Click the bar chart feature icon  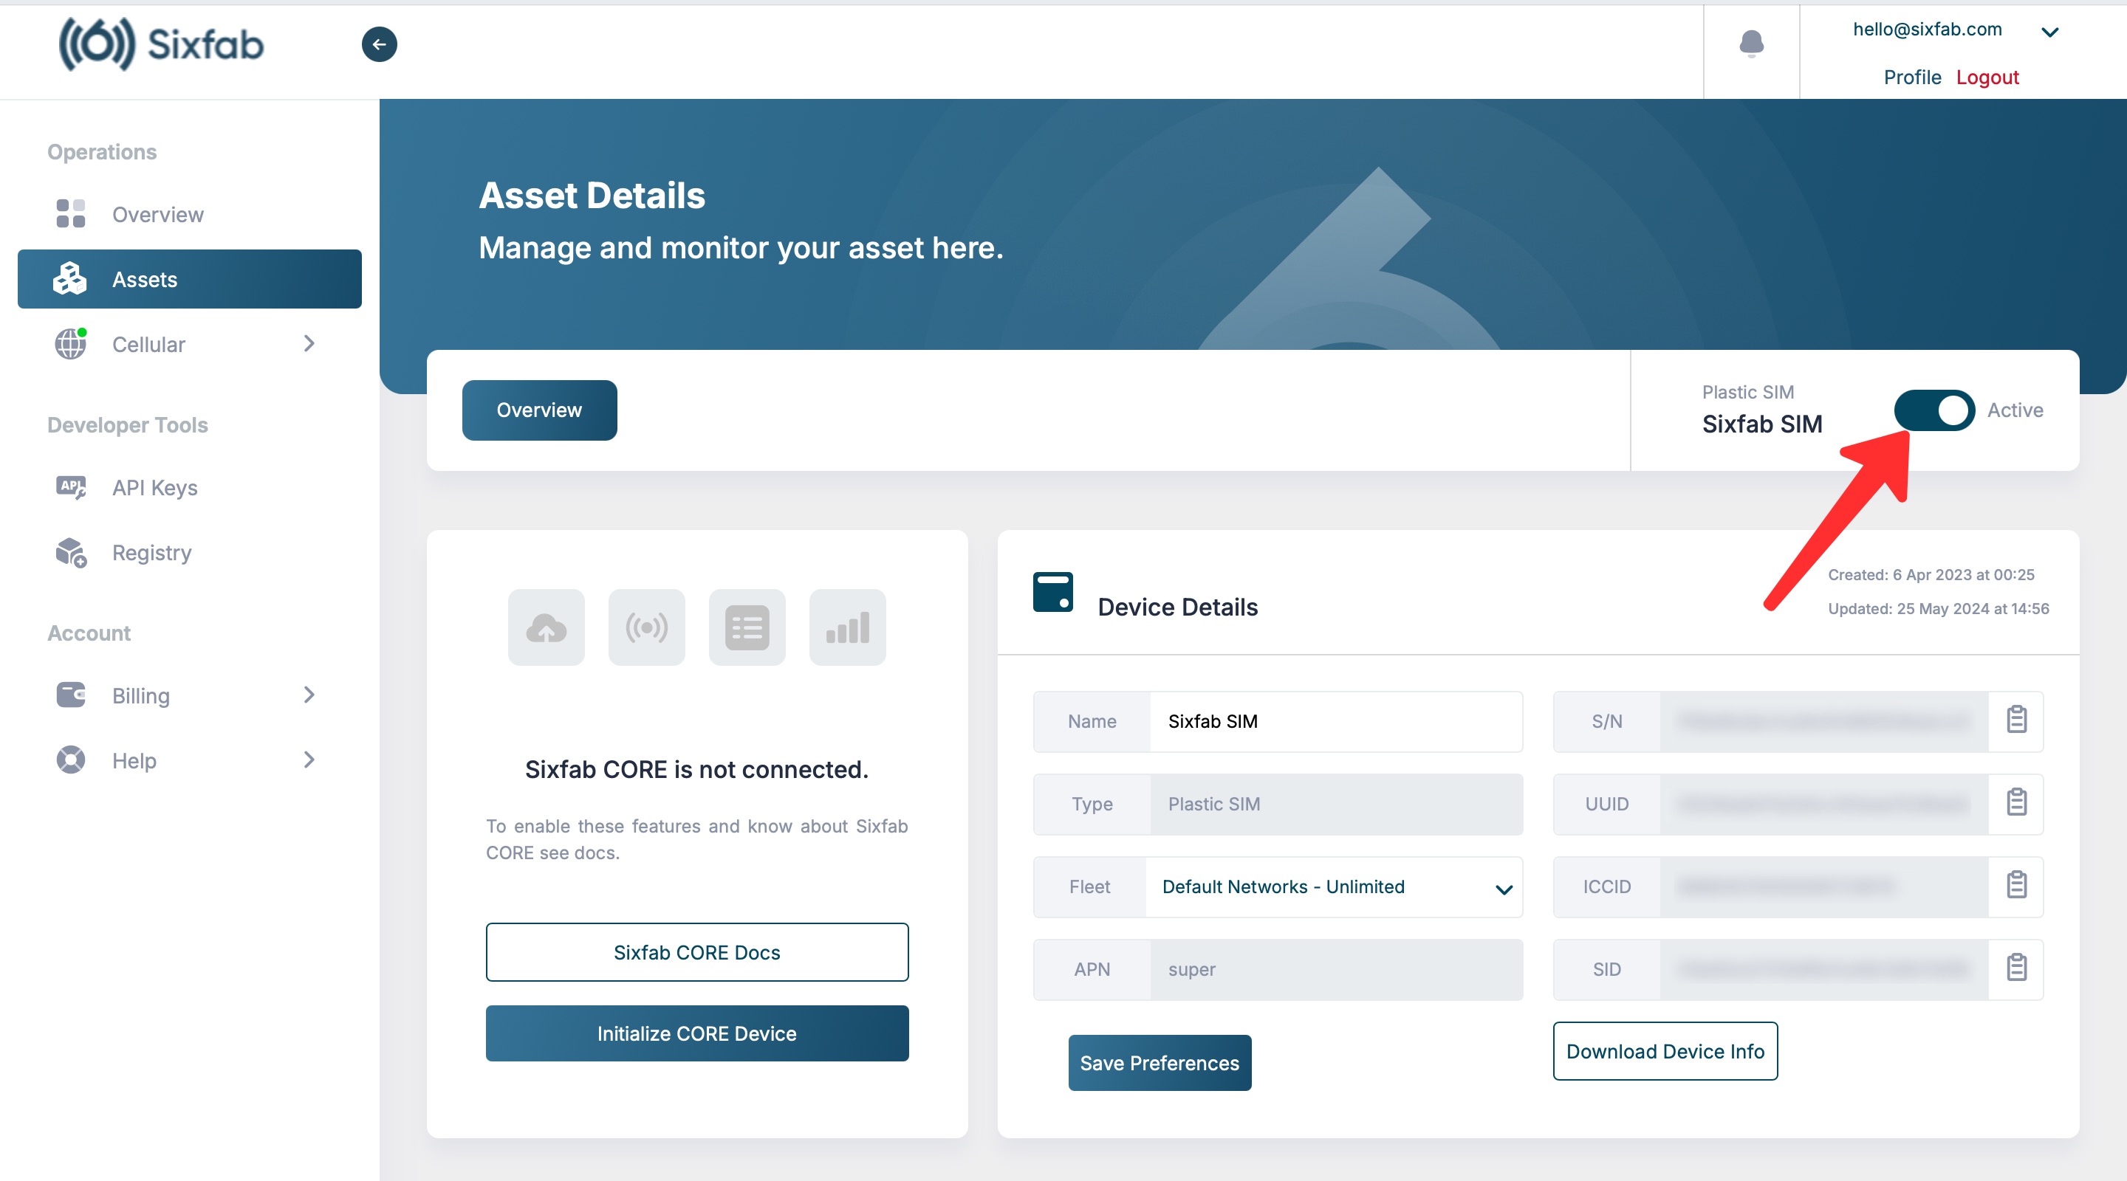tap(847, 627)
